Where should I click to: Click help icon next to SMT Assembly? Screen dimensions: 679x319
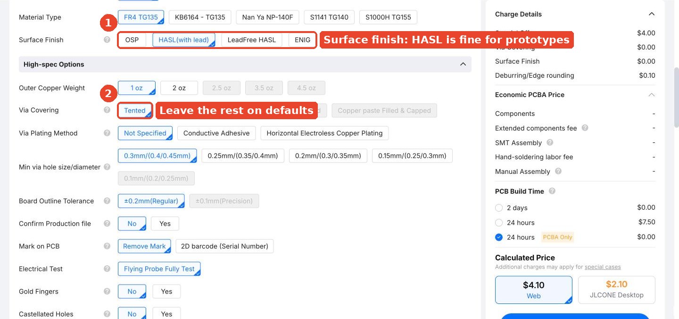pyautogui.click(x=550, y=142)
